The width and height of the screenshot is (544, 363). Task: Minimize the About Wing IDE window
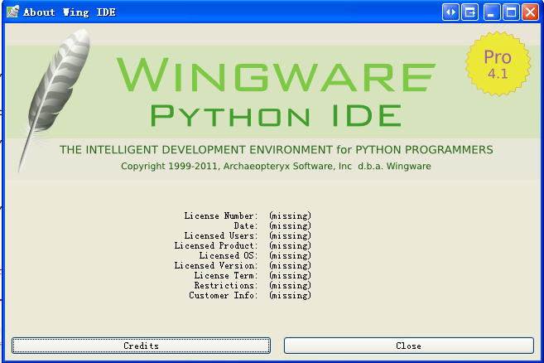492,12
